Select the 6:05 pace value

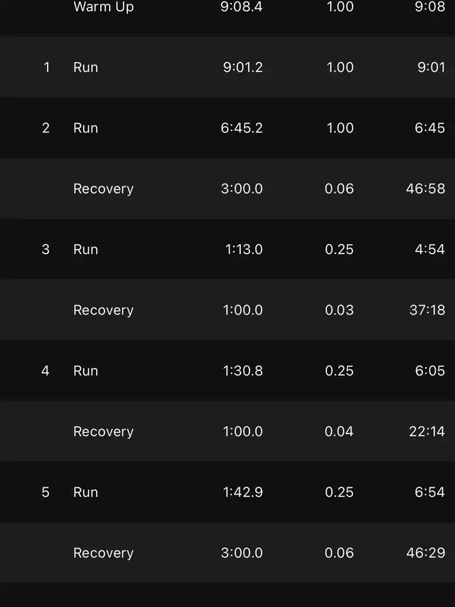(x=429, y=371)
